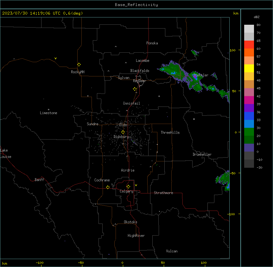Screen dimensions: 273x267
Task: Click the Blackfalds label
Action: coord(140,71)
